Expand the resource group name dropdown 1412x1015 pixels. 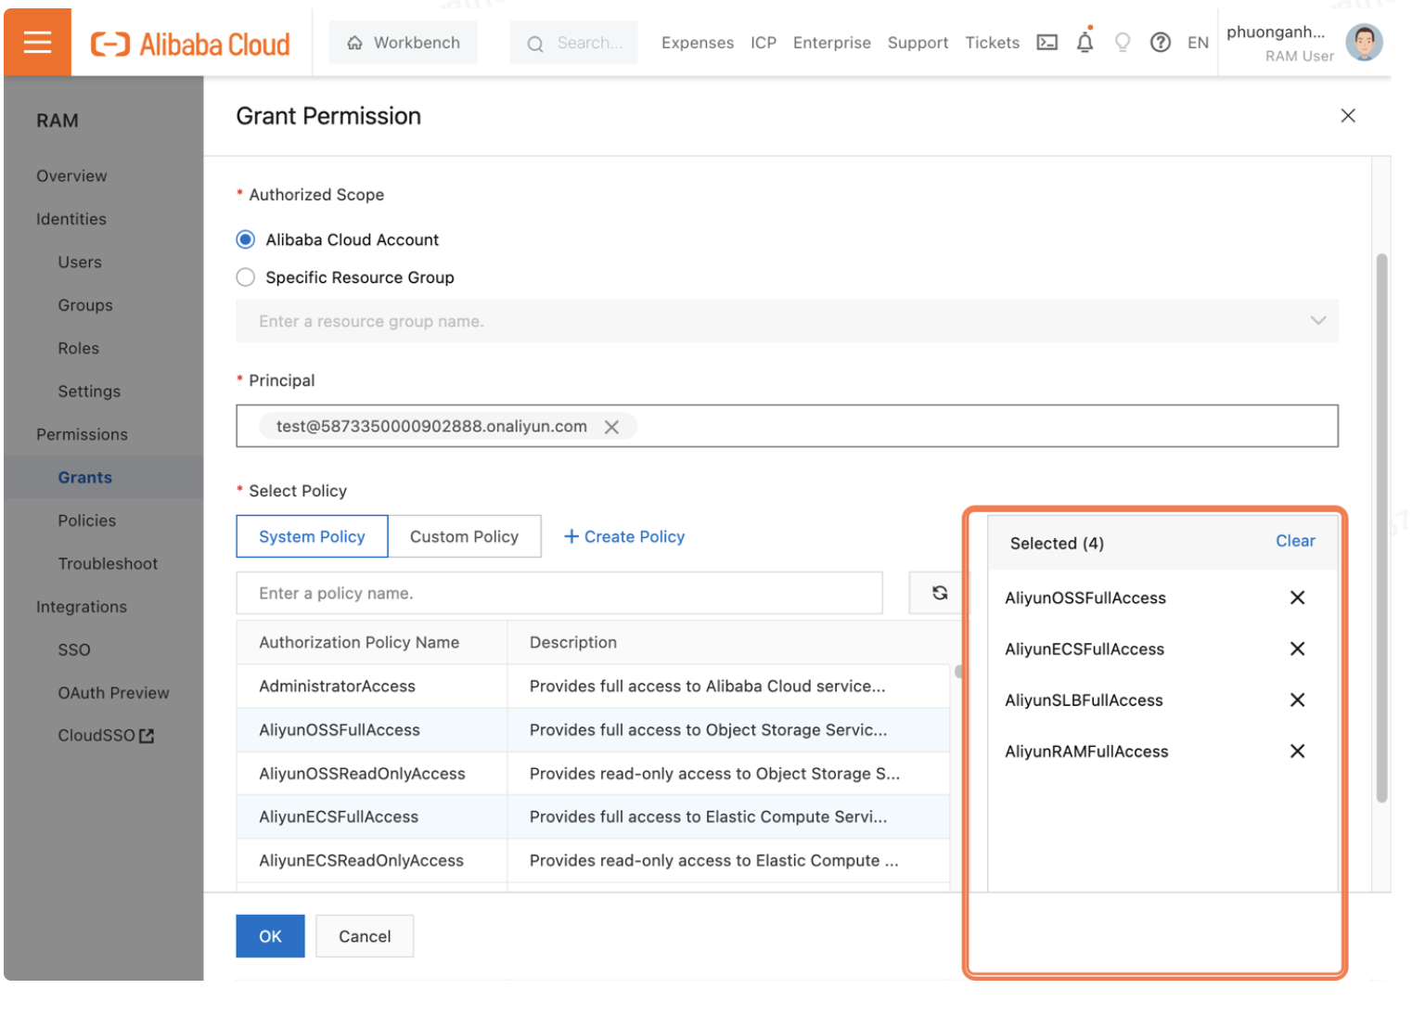point(1316,321)
